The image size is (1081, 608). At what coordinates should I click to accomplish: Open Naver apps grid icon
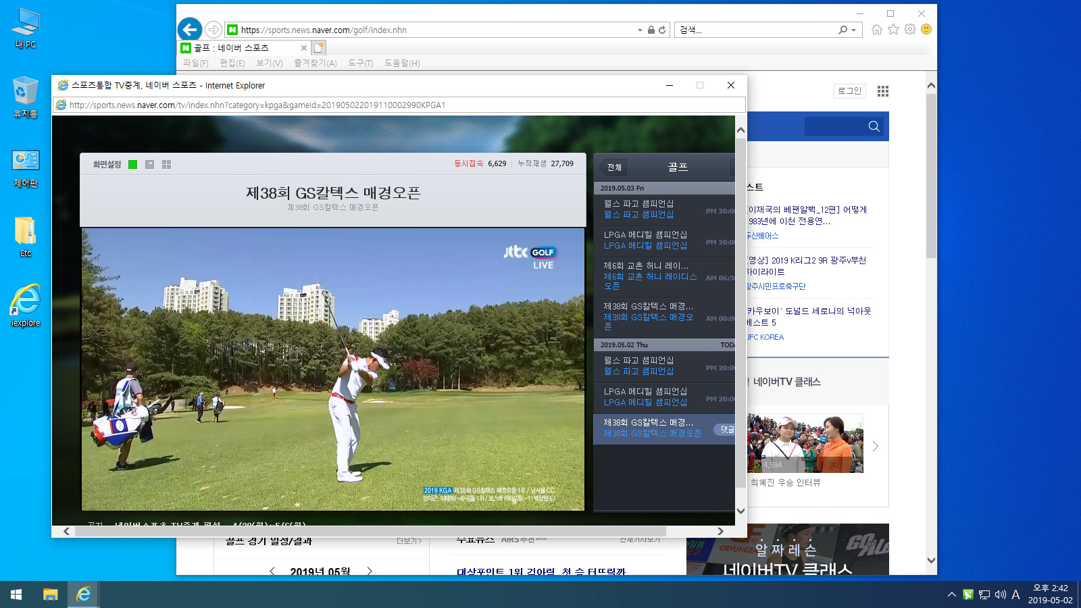tap(883, 91)
